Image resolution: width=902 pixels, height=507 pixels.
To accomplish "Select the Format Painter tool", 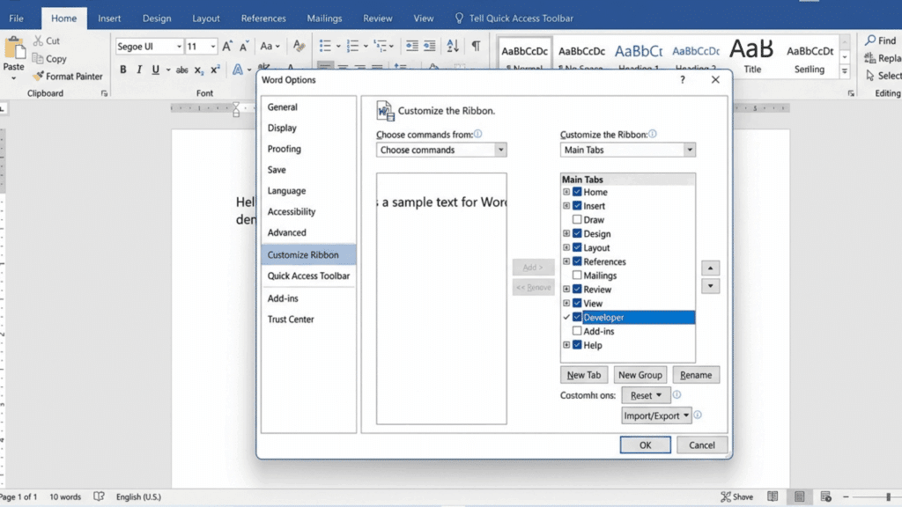I will coord(68,77).
